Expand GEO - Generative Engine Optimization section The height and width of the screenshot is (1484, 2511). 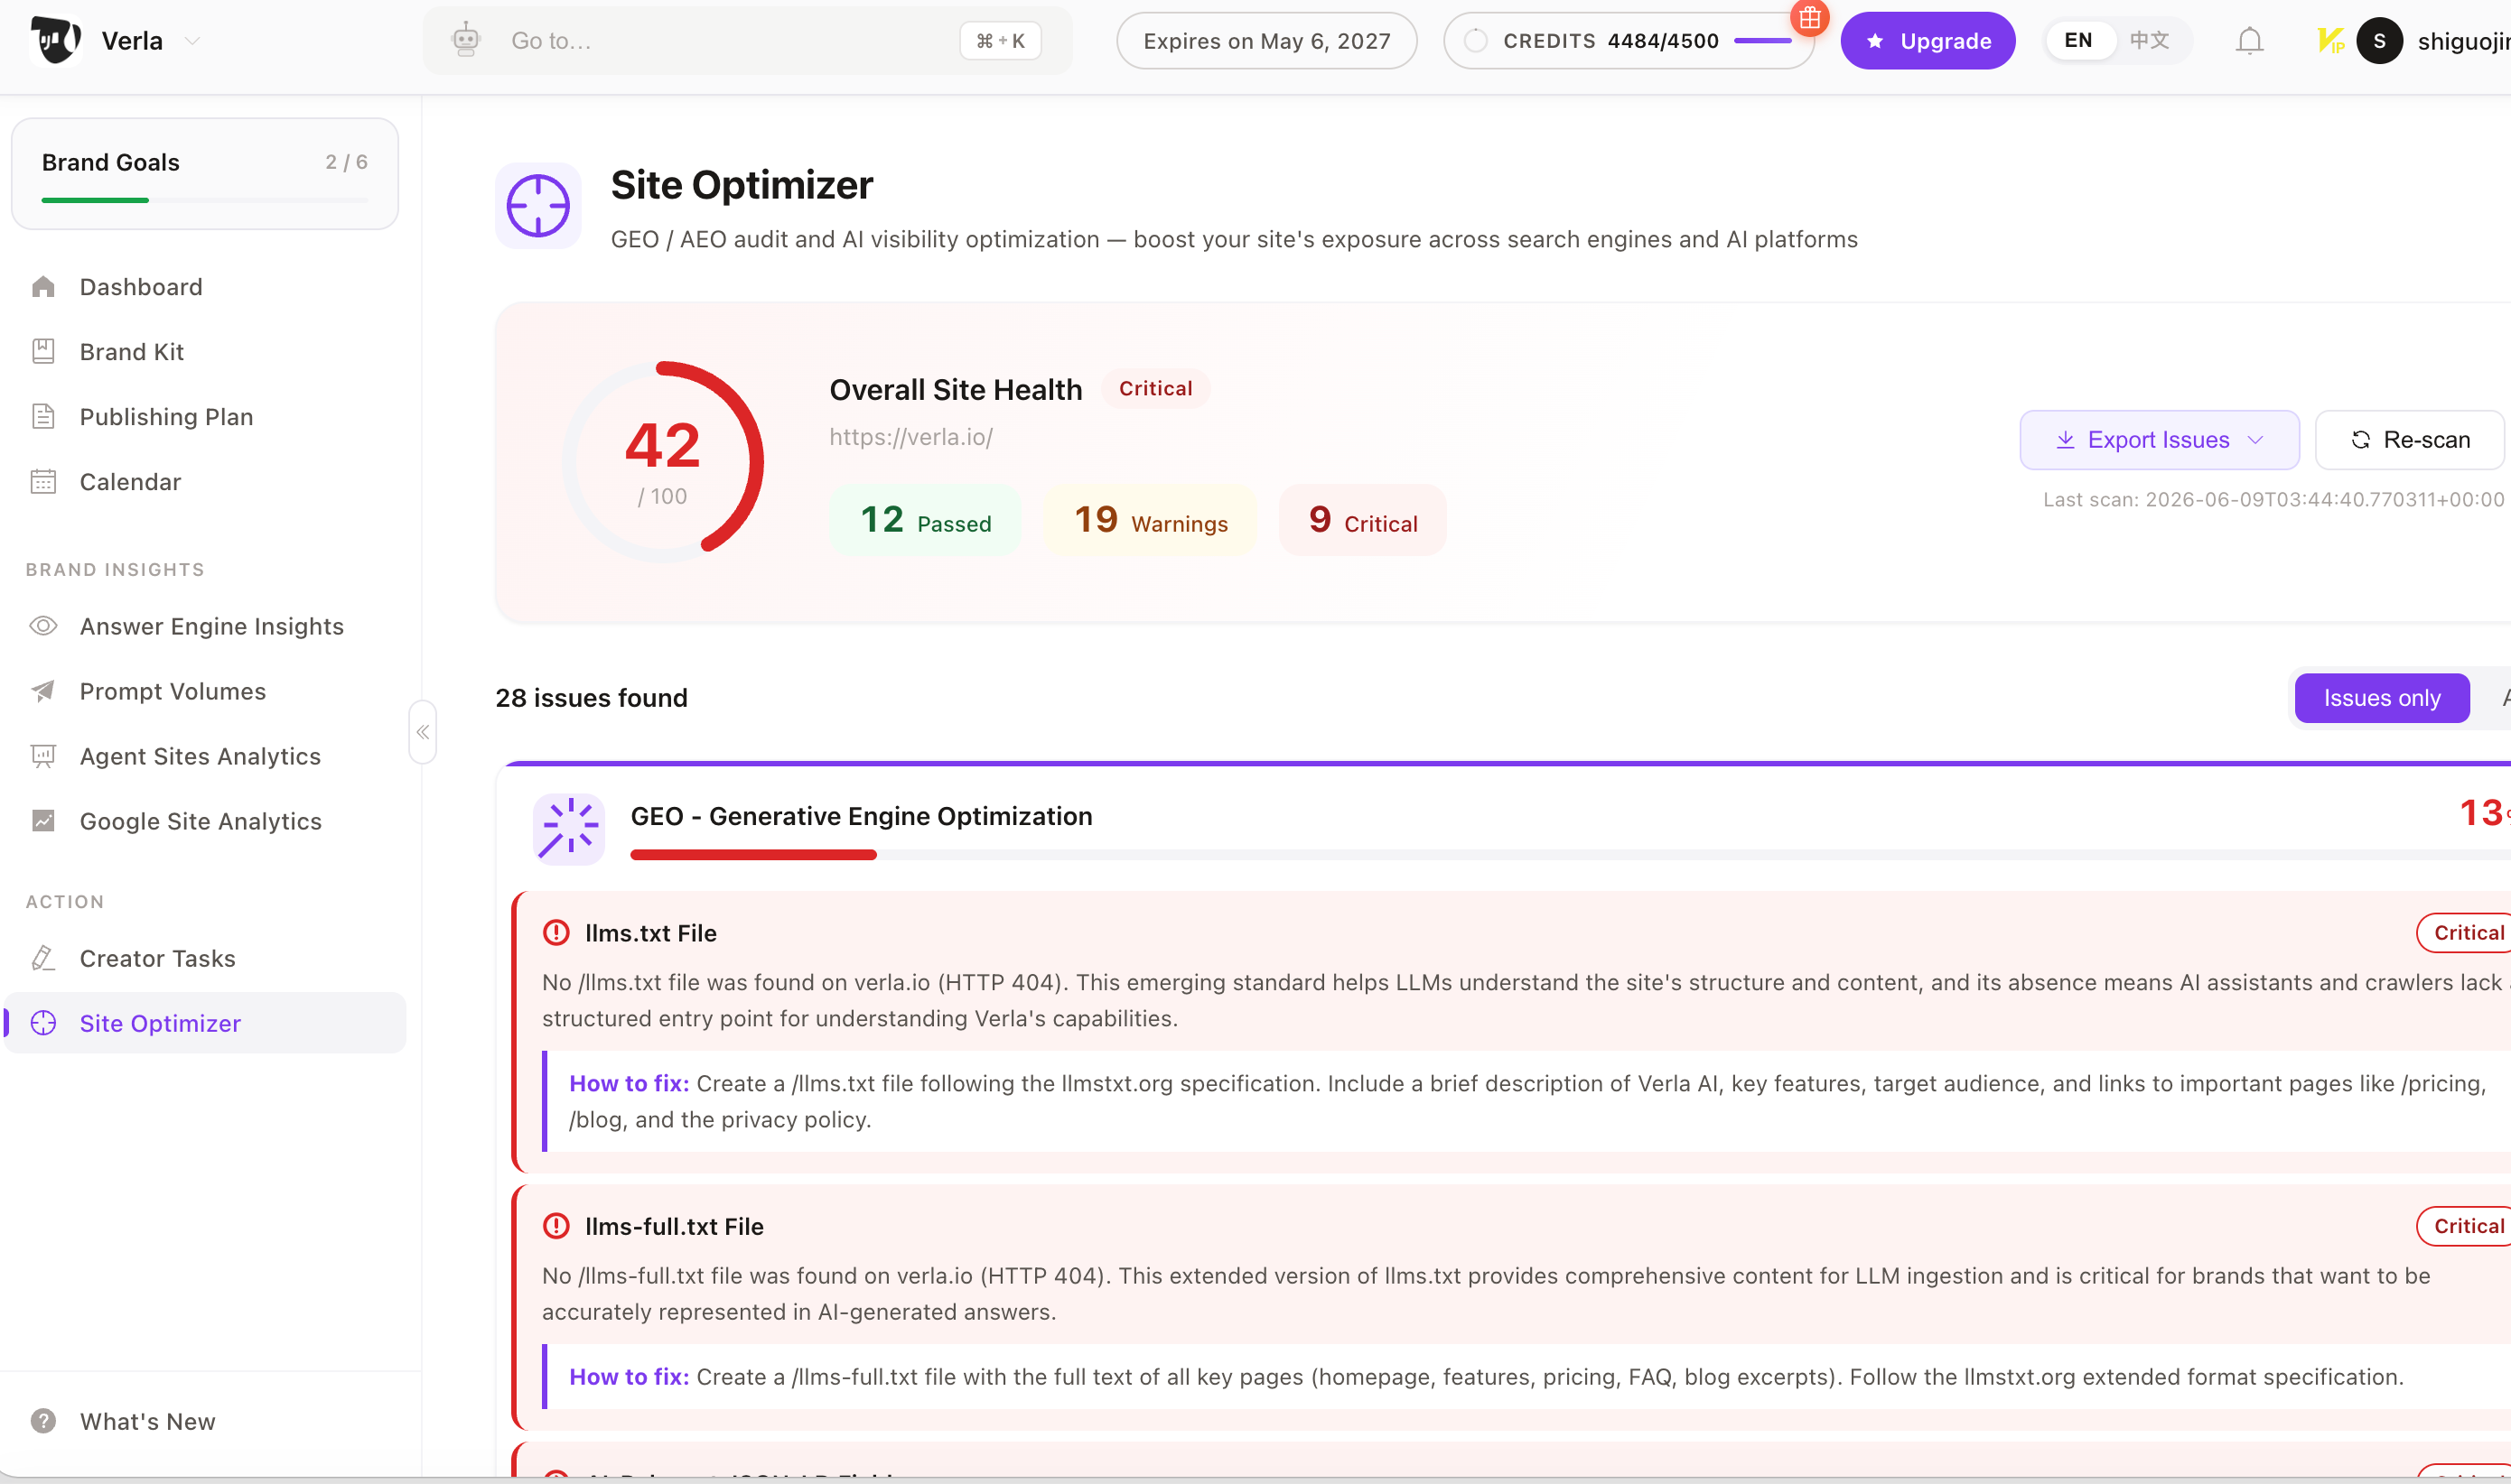(862, 816)
